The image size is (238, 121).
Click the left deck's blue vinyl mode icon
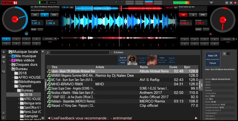[x=26, y=33]
